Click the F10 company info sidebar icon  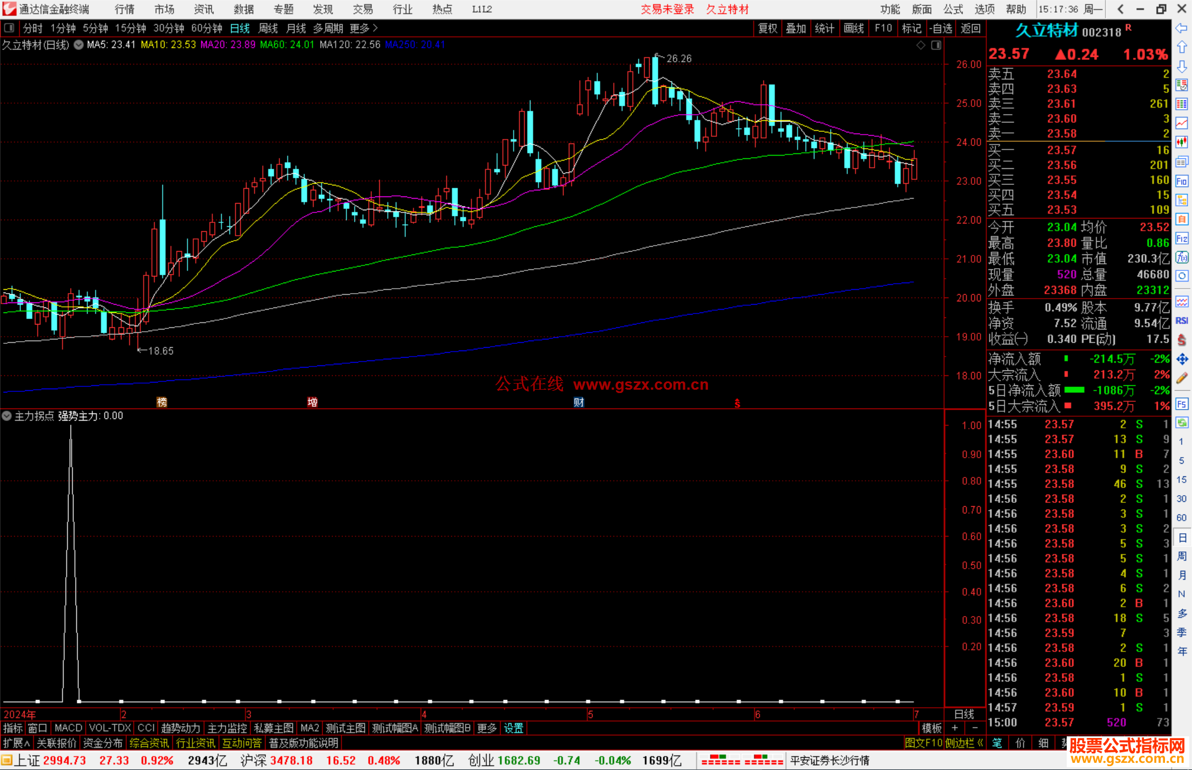tap(1182, 181)
